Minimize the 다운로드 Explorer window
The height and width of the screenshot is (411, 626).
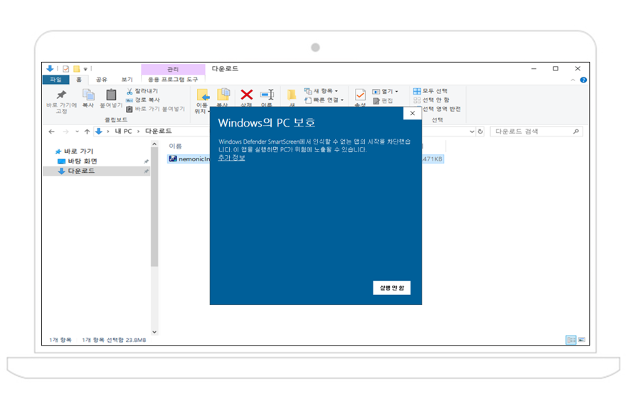[x=534, y=69]
